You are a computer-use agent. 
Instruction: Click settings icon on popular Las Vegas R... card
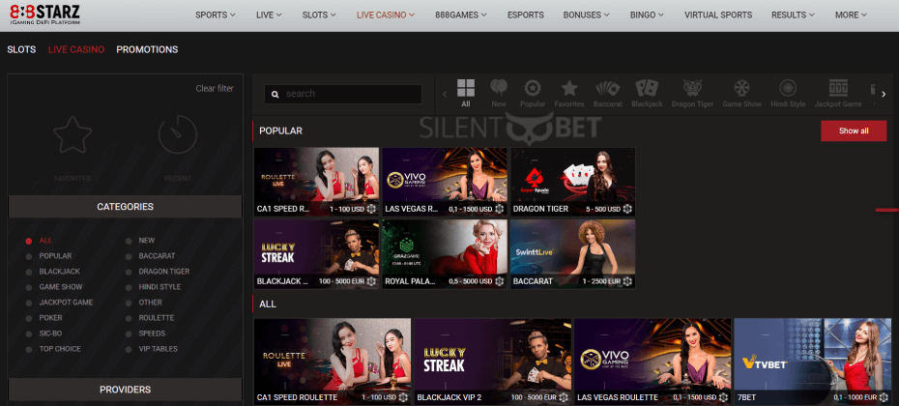click(x=500, y=209)
